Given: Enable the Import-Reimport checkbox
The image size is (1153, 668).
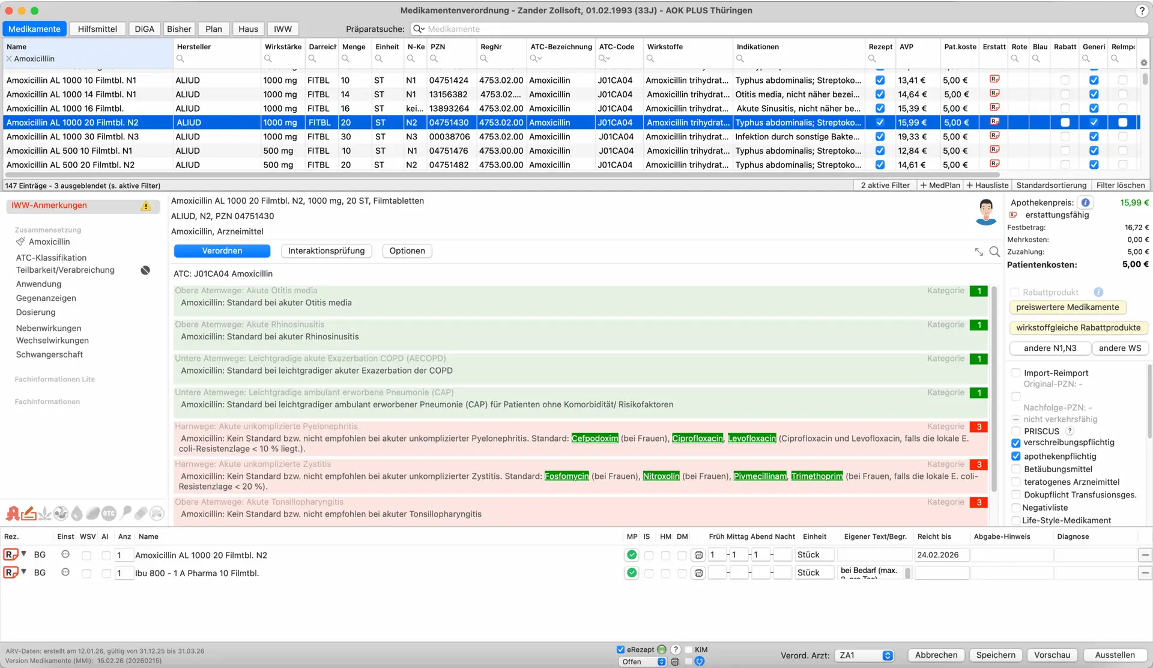Looking at the screenshot, I should [x=1016, y=373].
